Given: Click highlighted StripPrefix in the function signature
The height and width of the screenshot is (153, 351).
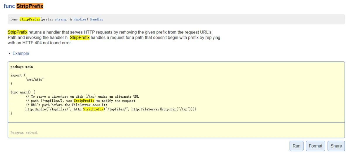Looking at the screenshot, I should (30, 20).
